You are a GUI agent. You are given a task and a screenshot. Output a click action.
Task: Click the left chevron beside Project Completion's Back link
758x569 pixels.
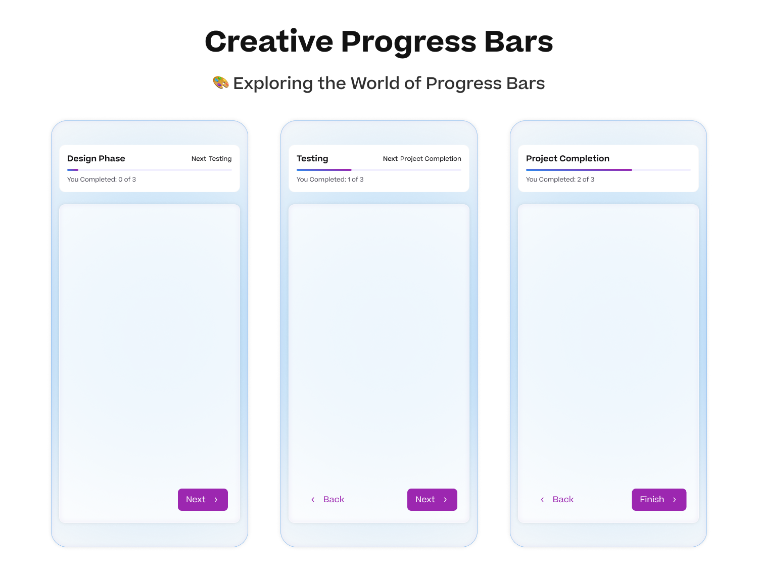pos(542,499)
